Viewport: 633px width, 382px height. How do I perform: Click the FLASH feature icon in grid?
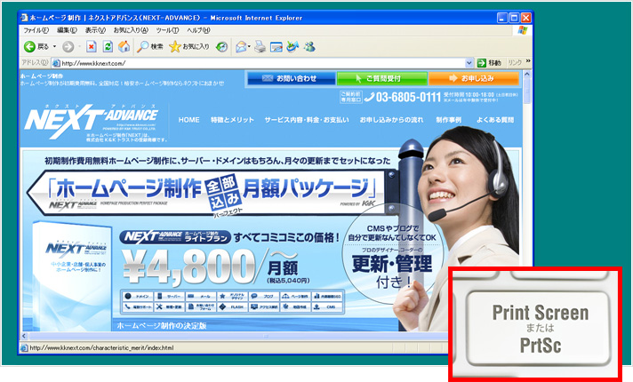point(233,307)
